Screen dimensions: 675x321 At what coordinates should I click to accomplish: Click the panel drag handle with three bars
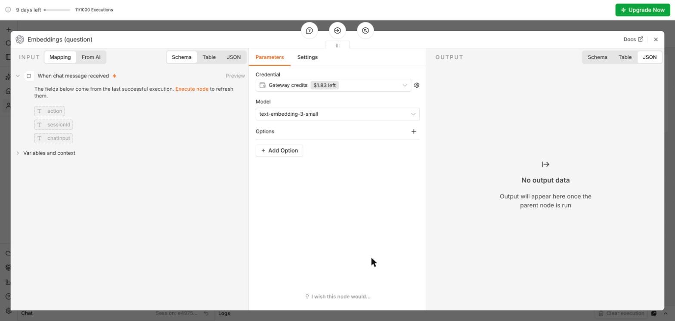click(x=337, y=46)
